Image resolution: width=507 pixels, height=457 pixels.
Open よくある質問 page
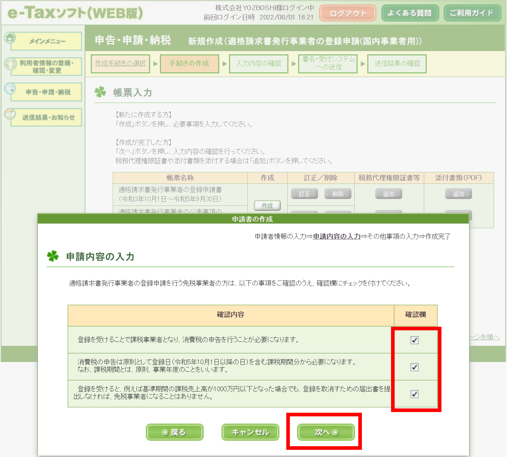point(410,13)
